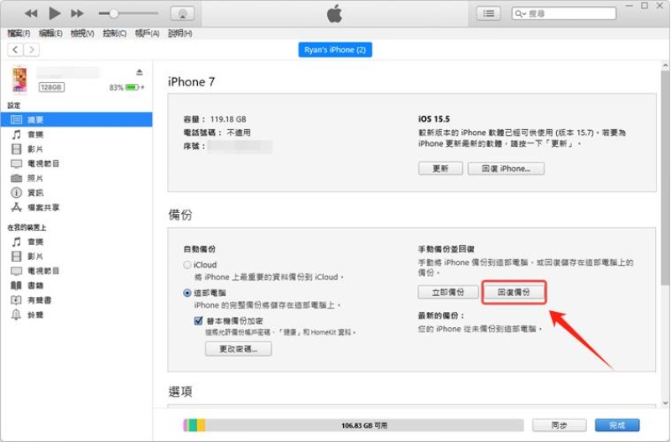The width and height of the screenshot is (671, 442).
Task: Eject the iPhone with the eject icon
Action: click(139, 72)
